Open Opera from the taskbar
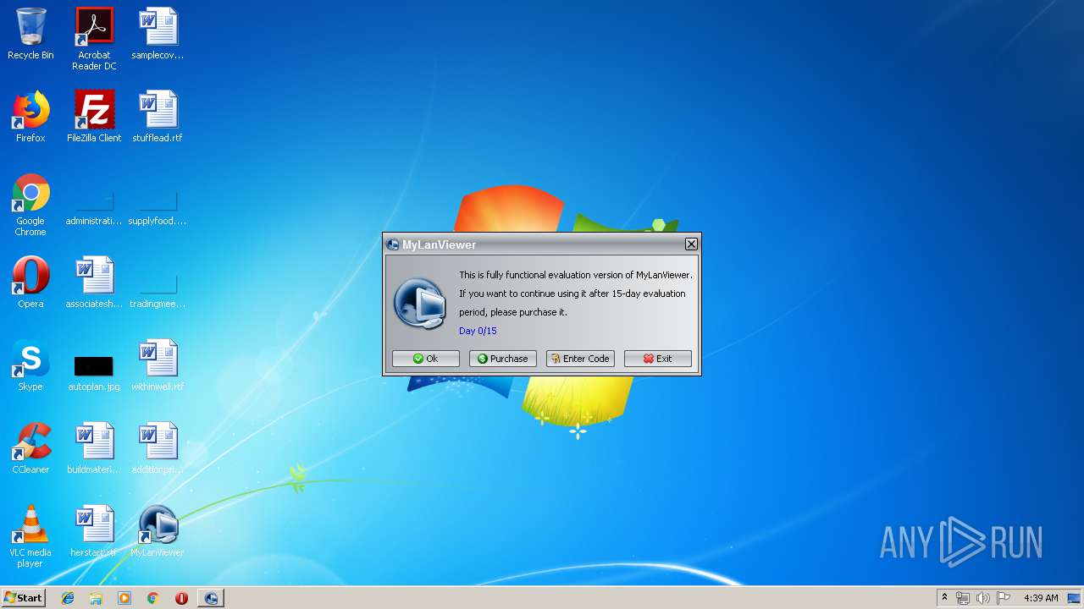The width and height of the screenshot is (1084, 609). click(x=181, y=598)
